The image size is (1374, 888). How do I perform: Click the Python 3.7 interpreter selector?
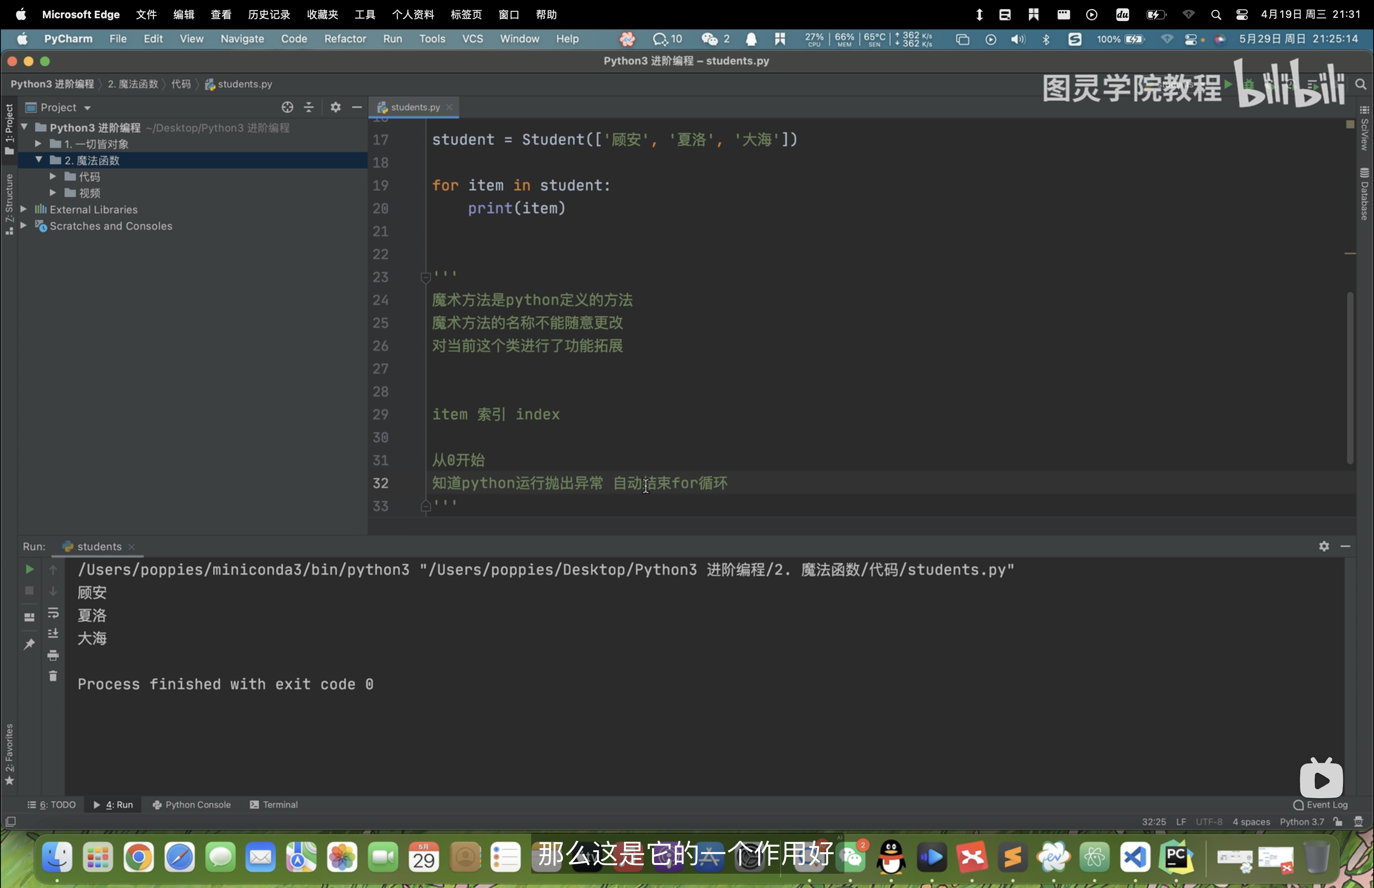(x=1302, y=822)
